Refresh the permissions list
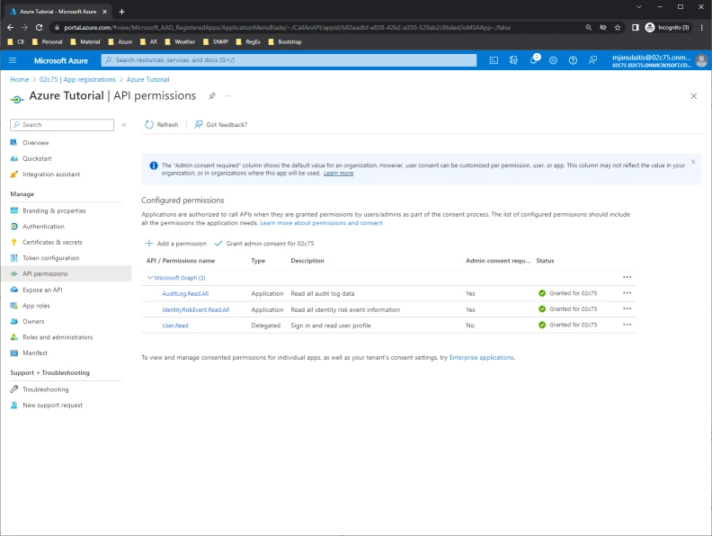Viewport: 712px width, 536px height. (x=162, y=124)
